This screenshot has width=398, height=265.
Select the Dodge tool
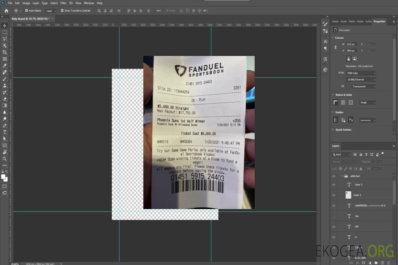[4, 119]
